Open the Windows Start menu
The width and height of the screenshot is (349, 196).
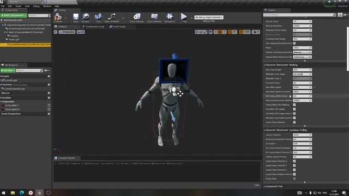tap(4, 193)
